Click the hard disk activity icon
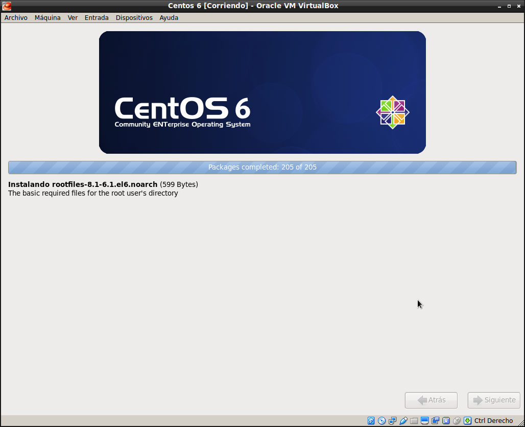The width and height of the screenshot is (525, 427). (371, 421)
